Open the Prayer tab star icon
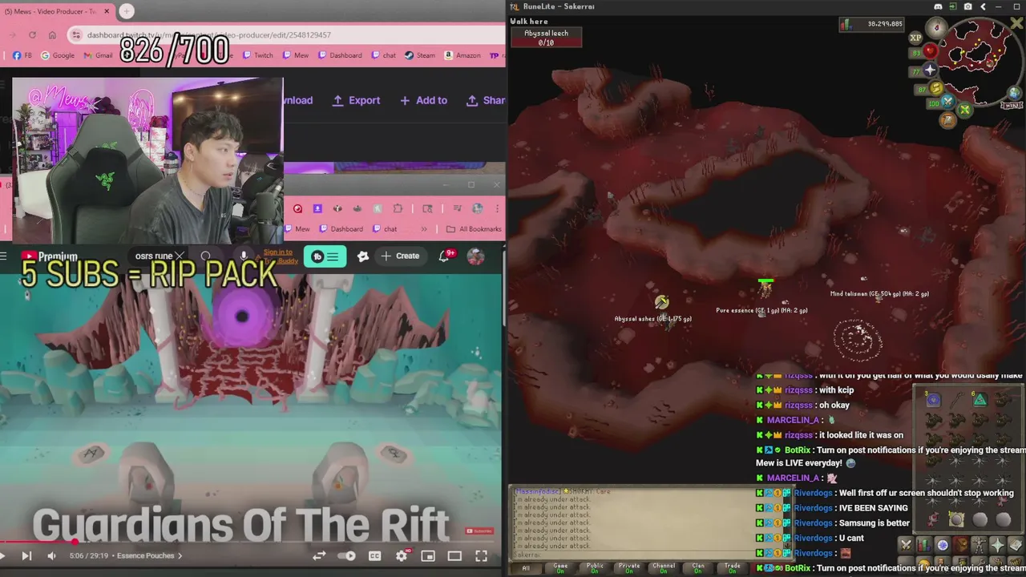The width and height of the screenshot is (1026, 577). click(x=998, y=545)
